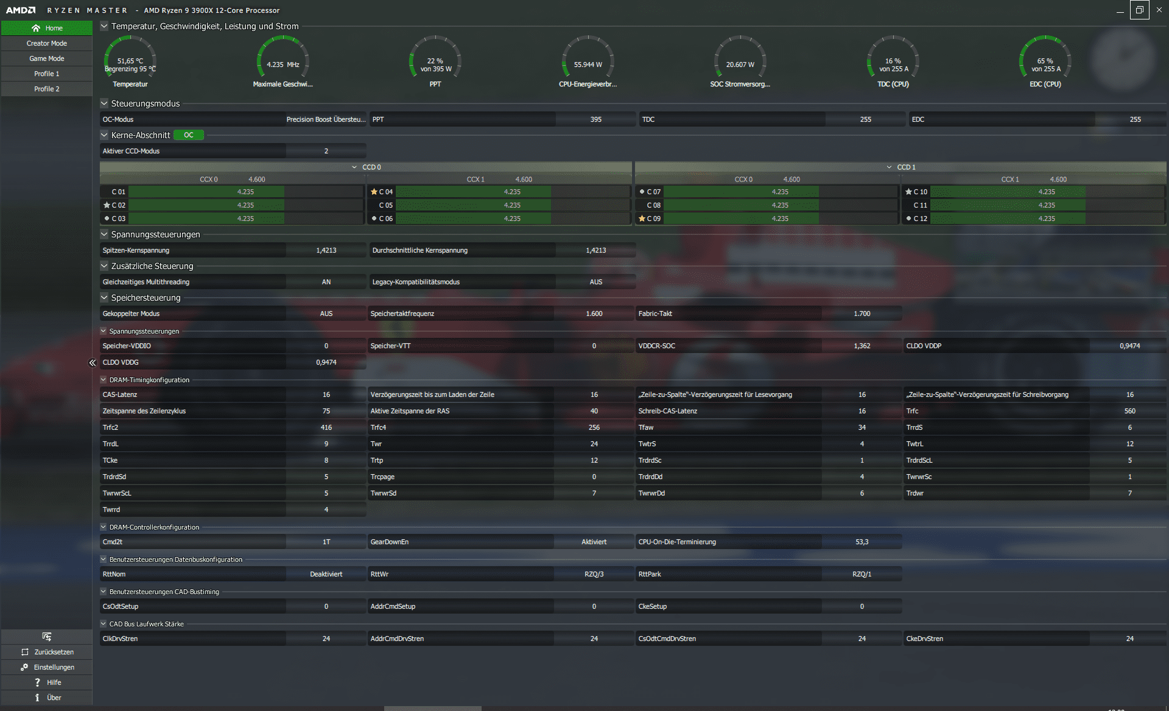Collapse the DRAM-Controllerkonfiguration subsection
The width and height of the screenshot is (1169, 711).
tap(104, 527)
